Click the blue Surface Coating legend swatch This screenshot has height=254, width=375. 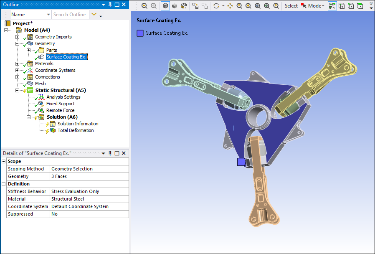[140, 33]
